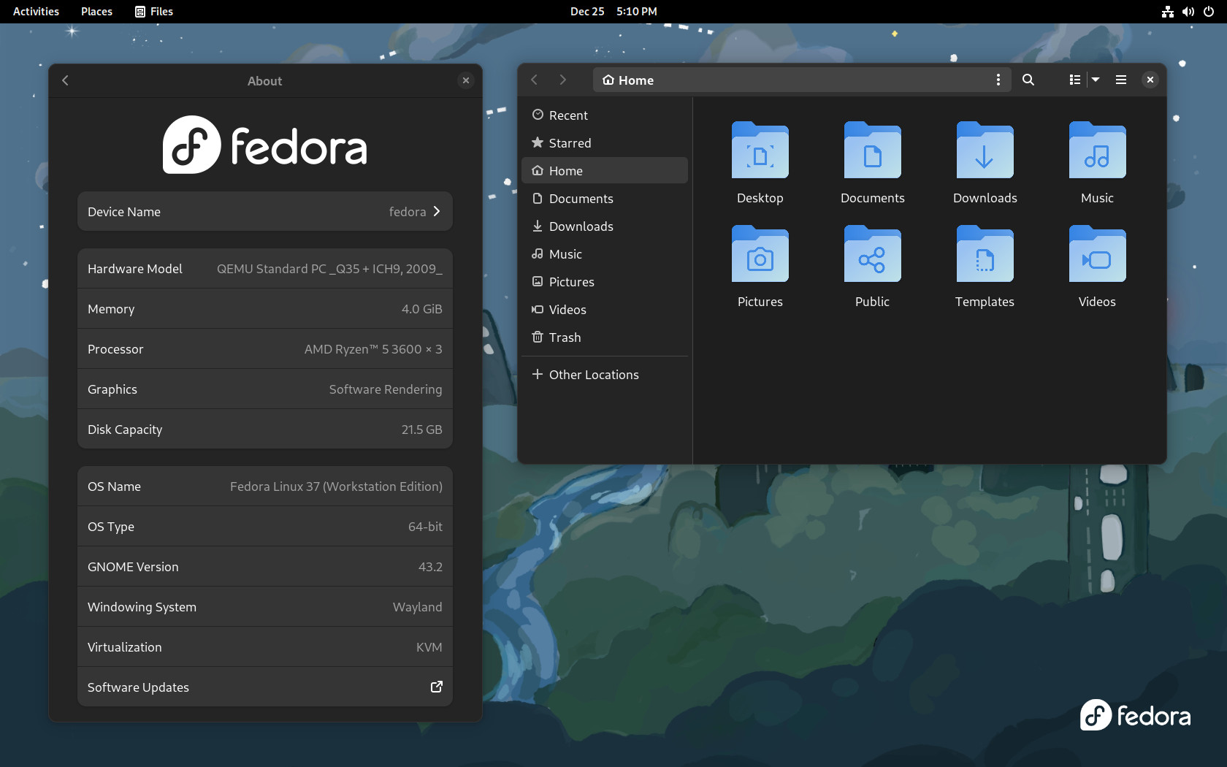Expand view options dropdown arrow in Files

1095,80
